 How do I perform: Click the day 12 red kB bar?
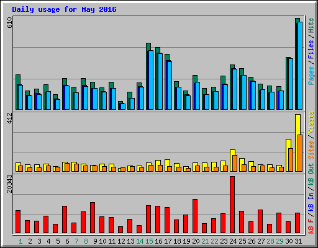pos(120,230)
